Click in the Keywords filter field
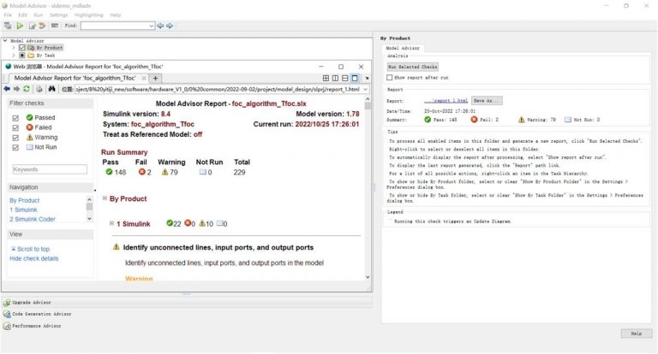658x354 pixels. pyautogui.click(x=50, y=169)
